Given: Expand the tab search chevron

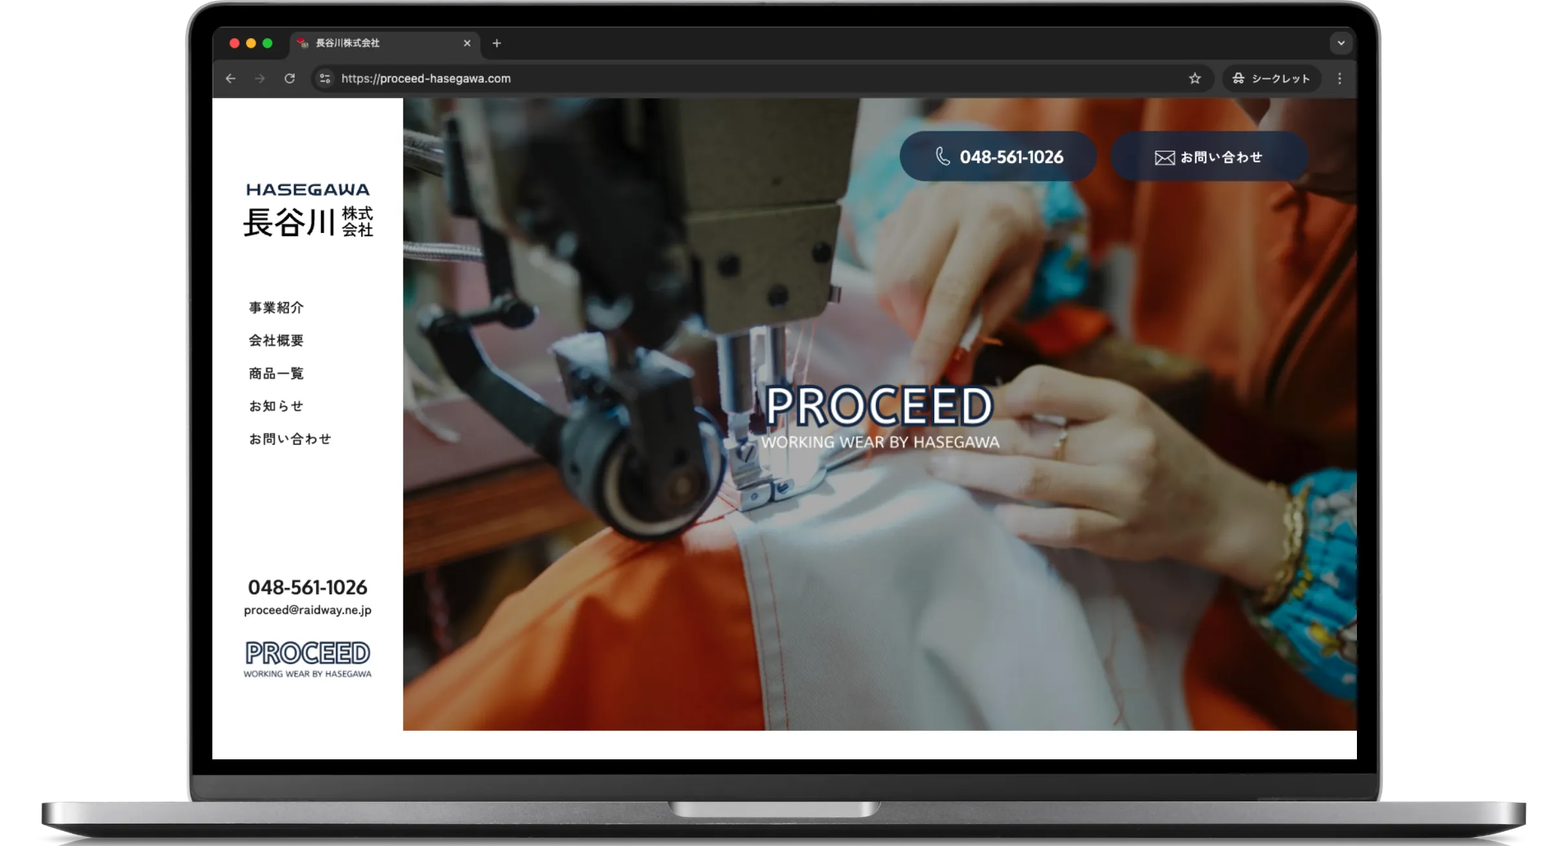Looking at the screenshot, I should coord(1341,43).
